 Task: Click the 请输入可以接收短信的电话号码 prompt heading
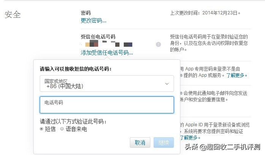[x=78, y=69]
